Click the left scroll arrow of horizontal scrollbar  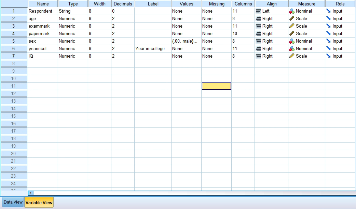coord(31,193)
